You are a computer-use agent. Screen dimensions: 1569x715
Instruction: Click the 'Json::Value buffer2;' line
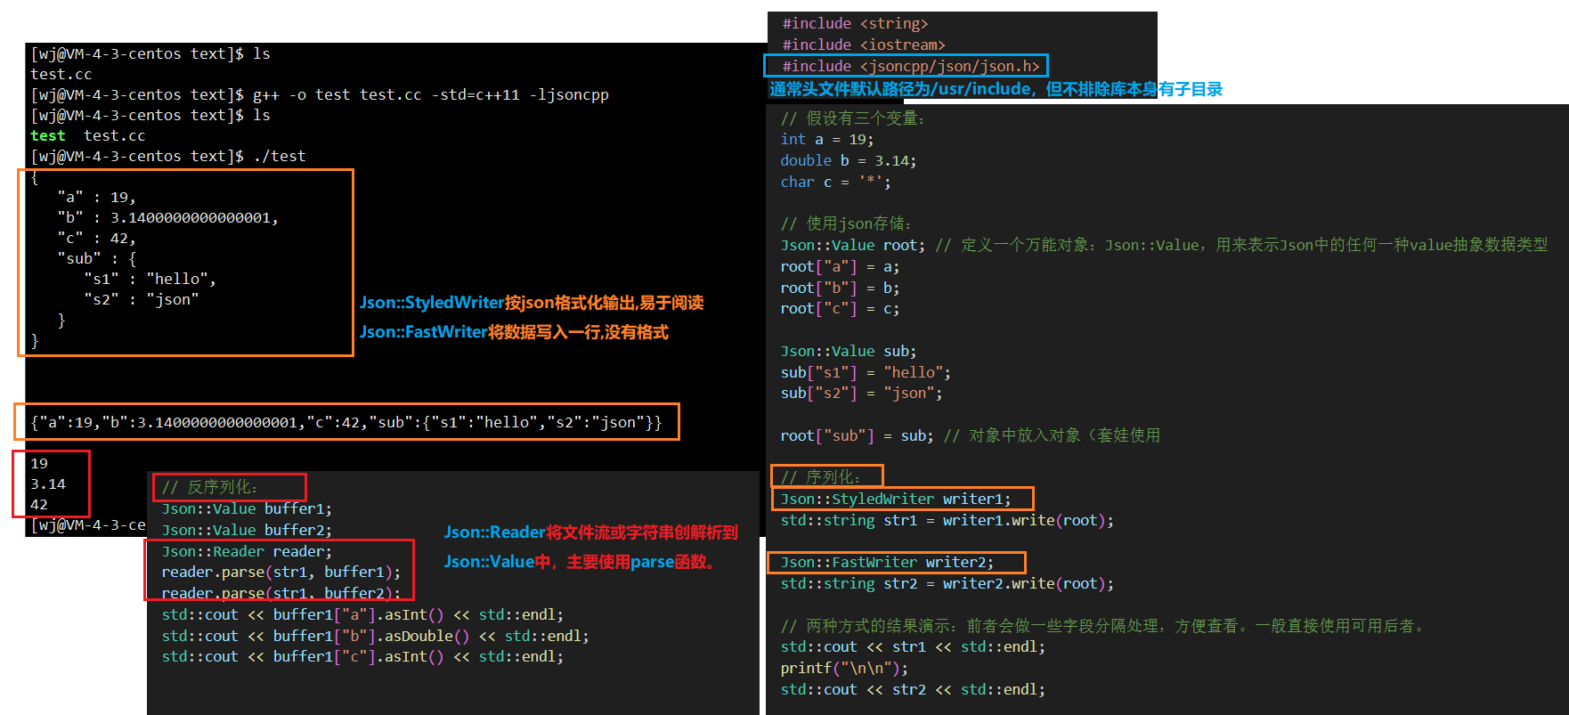pyautogui.click(x=247, y=530)
